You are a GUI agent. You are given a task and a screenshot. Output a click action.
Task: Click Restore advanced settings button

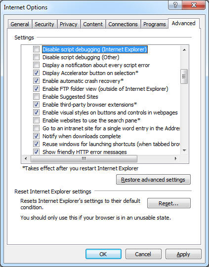click(153, 180)
